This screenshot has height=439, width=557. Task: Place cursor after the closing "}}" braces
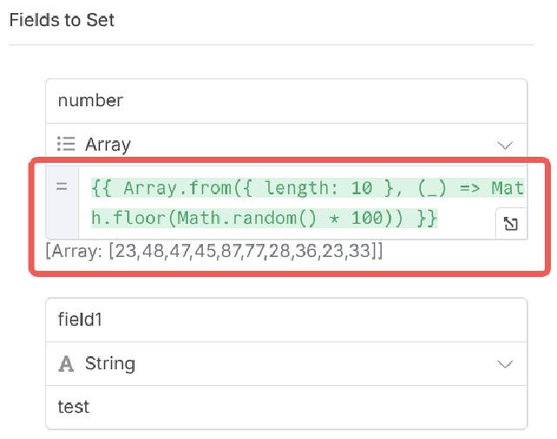440,218
